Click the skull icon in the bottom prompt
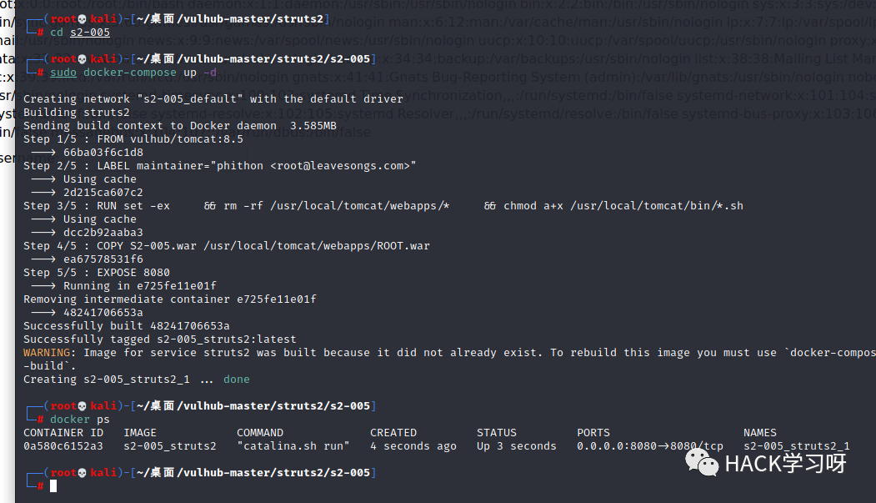 click(x=83, y=473)
